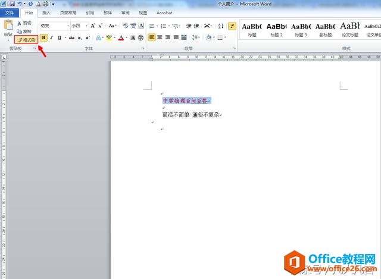Open the font name dropdown (仿宋)

(68, 26)
